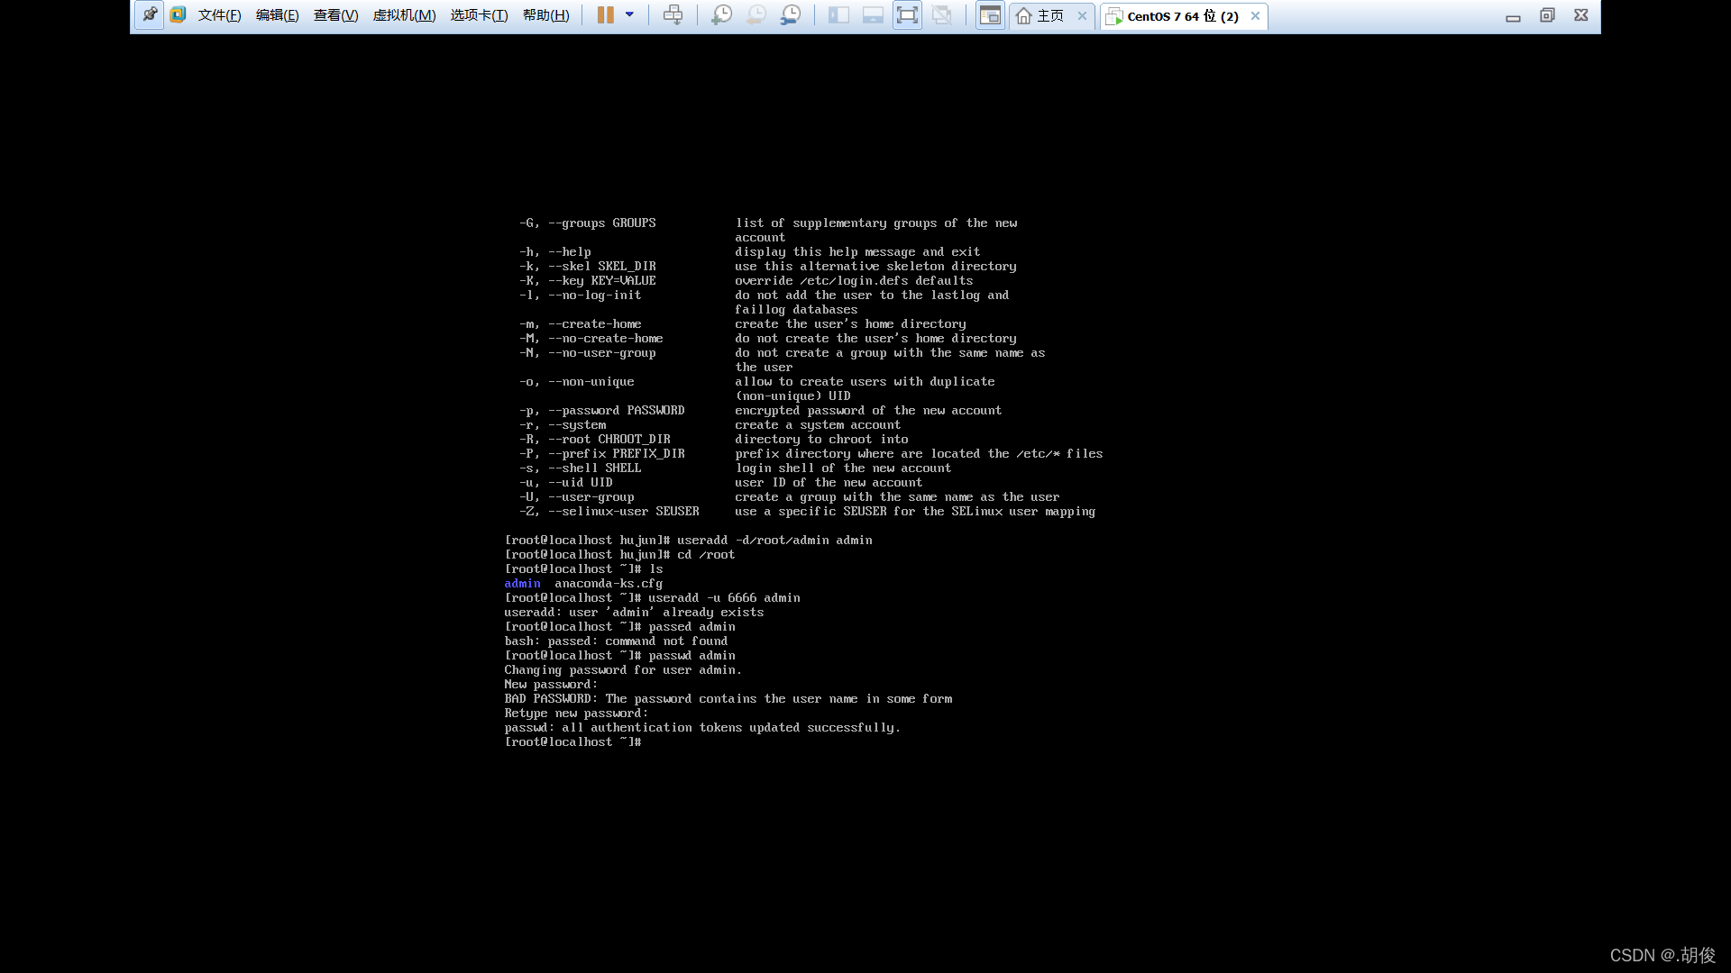The image size is (1731, 973).
Task: Open the 虚拟机(M) menu
Action: coord(404,15)
